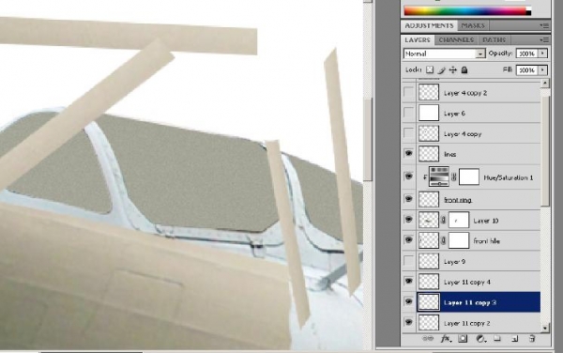Click the Layer 6 white thumbnail
563x353 pixels.
[x=429, y=113]
